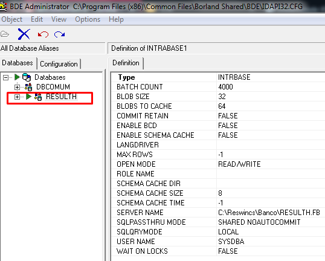Select the Definition tab

(126, 63)
